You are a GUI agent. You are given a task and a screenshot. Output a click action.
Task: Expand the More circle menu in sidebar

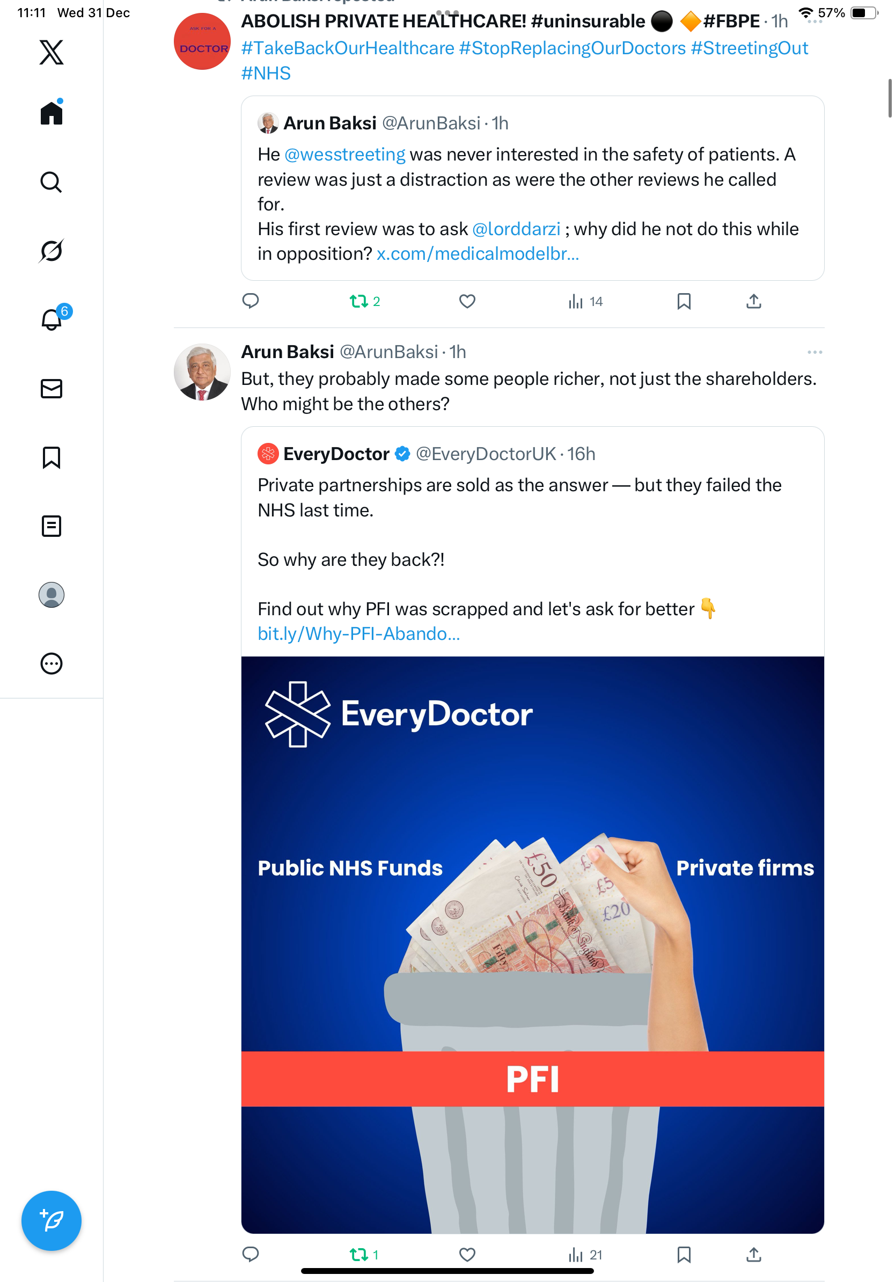[x=52, y=664]
